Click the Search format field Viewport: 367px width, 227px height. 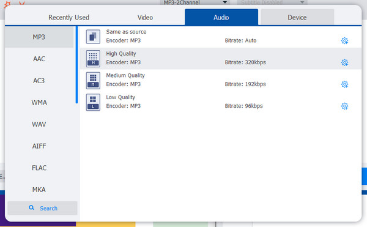tap(42, 208)
